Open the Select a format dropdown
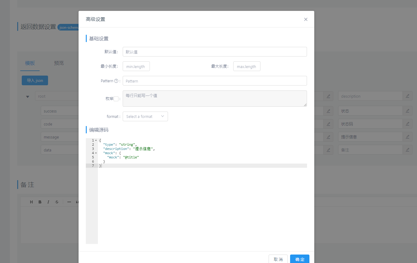The width and height of the screenshot is (417, 263). 145,116
